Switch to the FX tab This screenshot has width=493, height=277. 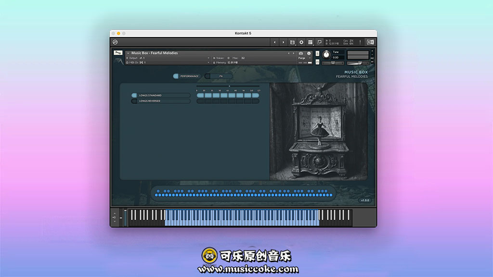[x=219, y=76]
